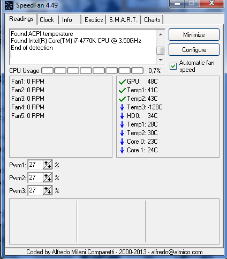Viewport: 227px width, 259px height.
Task: Open the Exotics tab
Action: point(94,20)
